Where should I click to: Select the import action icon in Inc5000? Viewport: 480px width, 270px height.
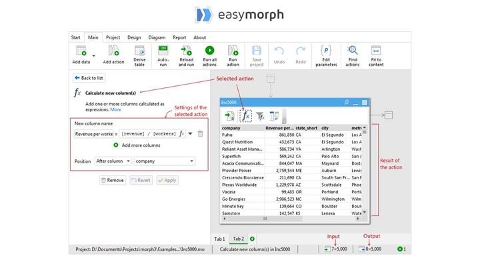coord(229,116)
